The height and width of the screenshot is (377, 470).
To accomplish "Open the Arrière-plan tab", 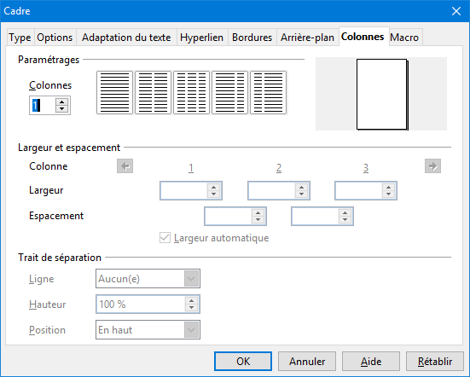I will coord(307,38).
